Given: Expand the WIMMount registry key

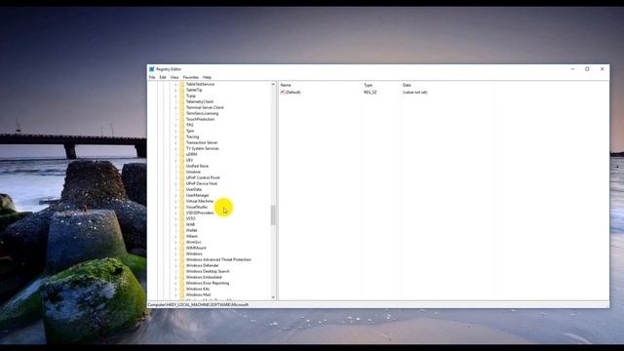Looking at the screenshot, I should point(175,248).
